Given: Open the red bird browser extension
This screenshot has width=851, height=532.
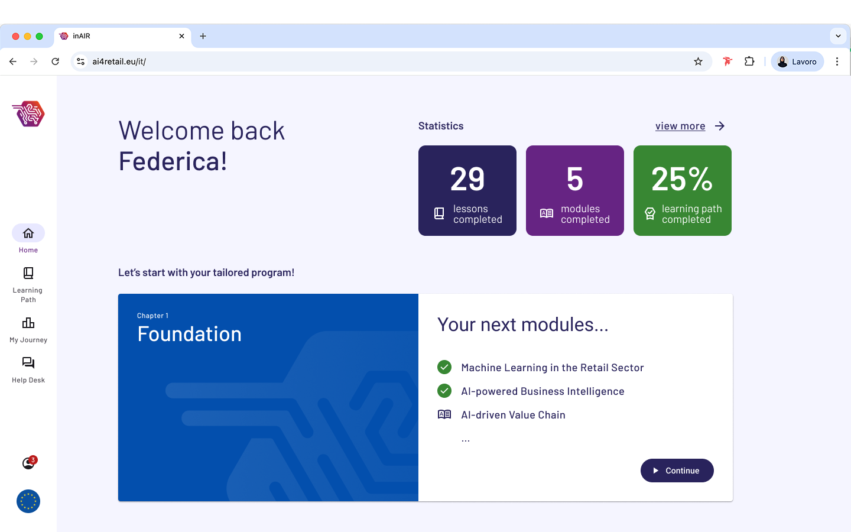Looking at the screenshot, I should pyautogui.click(x=727, y=61).
